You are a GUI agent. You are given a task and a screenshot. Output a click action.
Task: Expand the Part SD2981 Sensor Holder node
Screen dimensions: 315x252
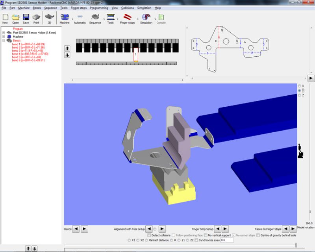click(4, 33)
